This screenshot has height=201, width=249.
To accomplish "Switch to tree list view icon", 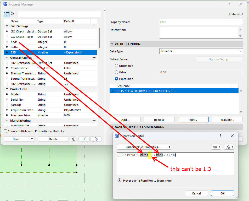I will tap(7, 14).
